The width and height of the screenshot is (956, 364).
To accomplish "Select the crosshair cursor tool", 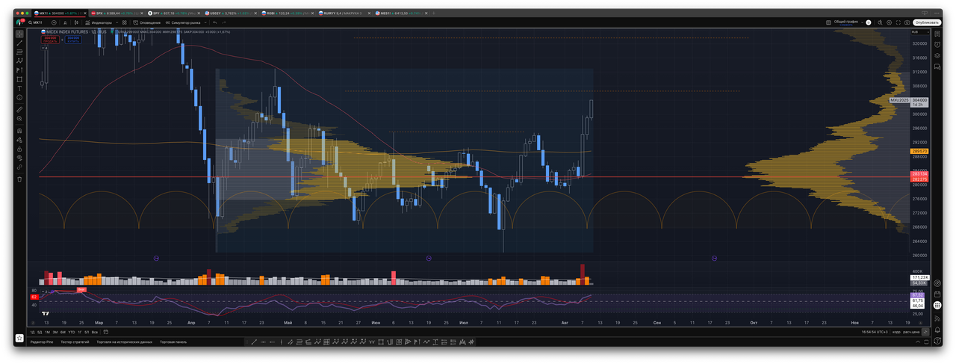I will coord(19,34).
